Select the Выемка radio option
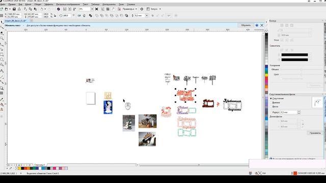The image size is (326, 183). tap(271, 103)
